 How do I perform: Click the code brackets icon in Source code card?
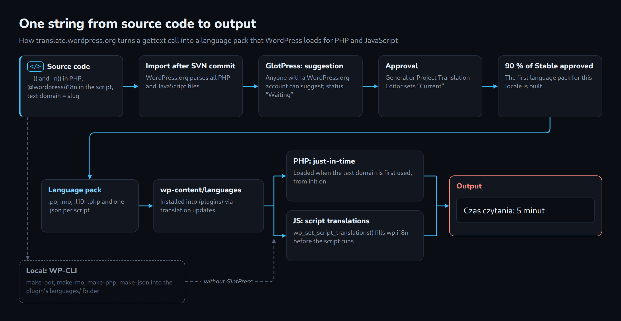pos(35,66)
